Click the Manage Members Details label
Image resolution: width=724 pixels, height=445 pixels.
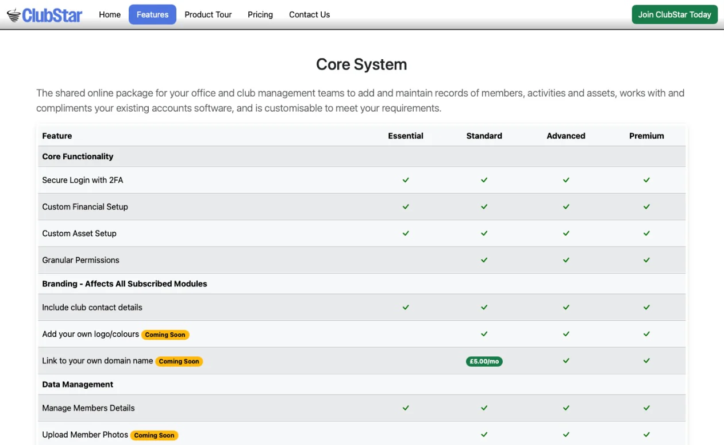(x=88, y=408)
